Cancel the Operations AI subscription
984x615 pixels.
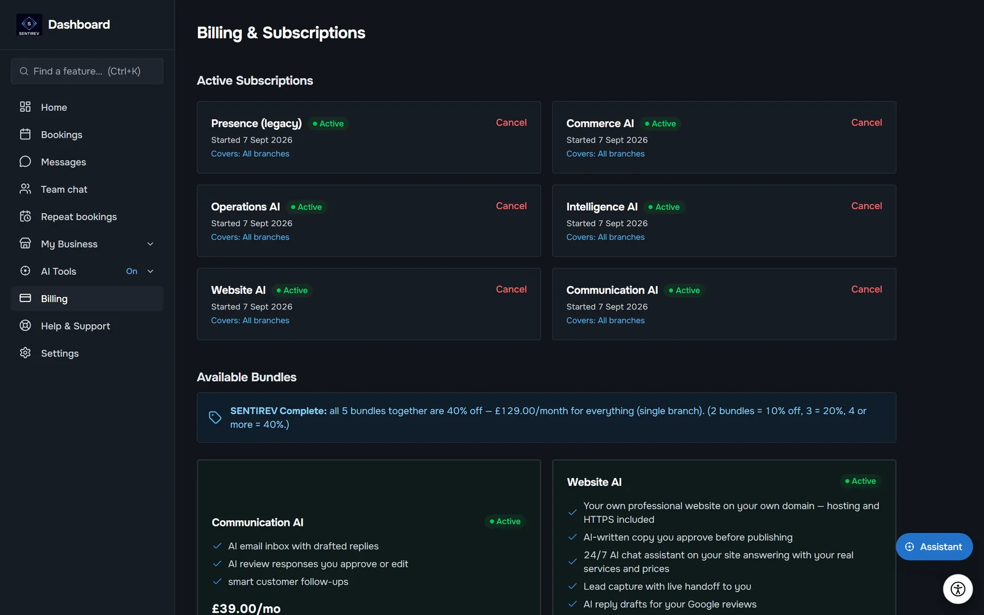click(x=511, y=206)
